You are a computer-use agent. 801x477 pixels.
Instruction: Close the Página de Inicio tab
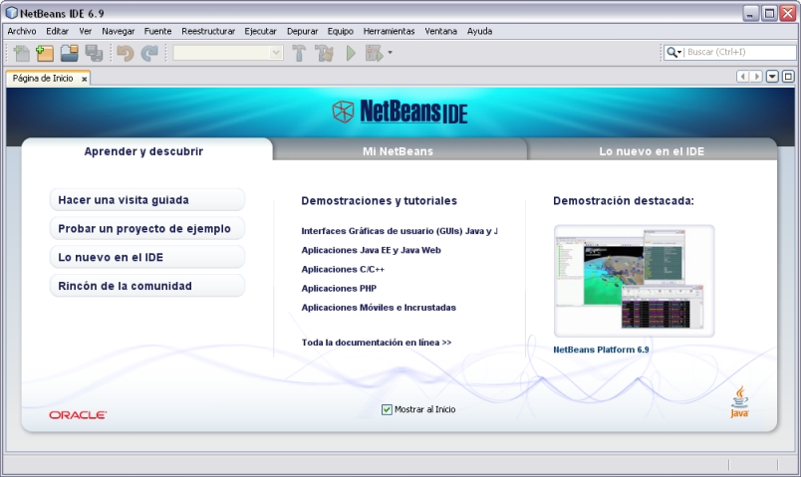[x=84, y=79]
